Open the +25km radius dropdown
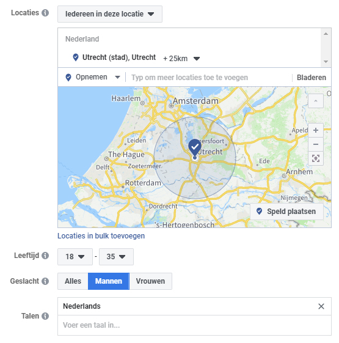 [181, 59]
